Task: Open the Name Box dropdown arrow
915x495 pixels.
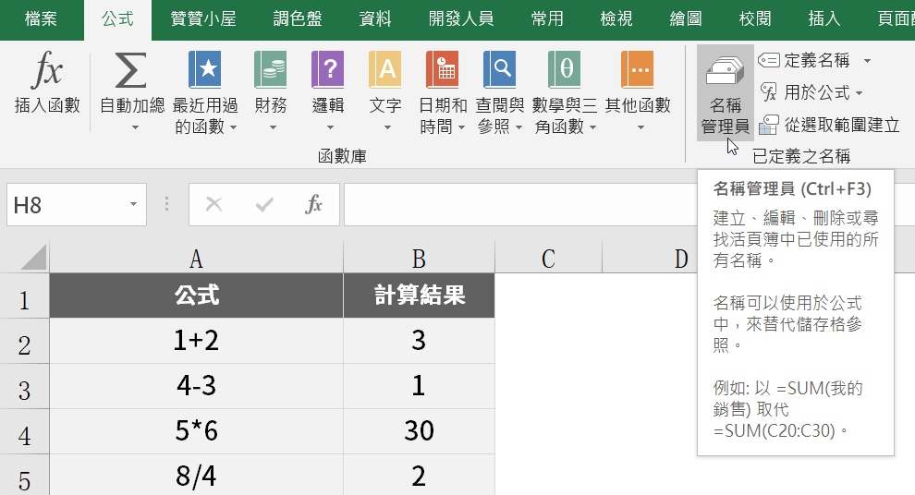Action: [133, 204]
